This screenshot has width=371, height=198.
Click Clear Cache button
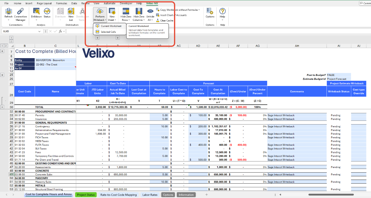point(166,21)
